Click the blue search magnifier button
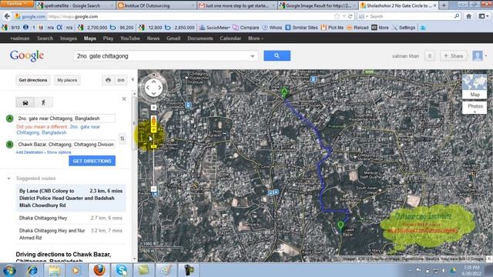 277,55
